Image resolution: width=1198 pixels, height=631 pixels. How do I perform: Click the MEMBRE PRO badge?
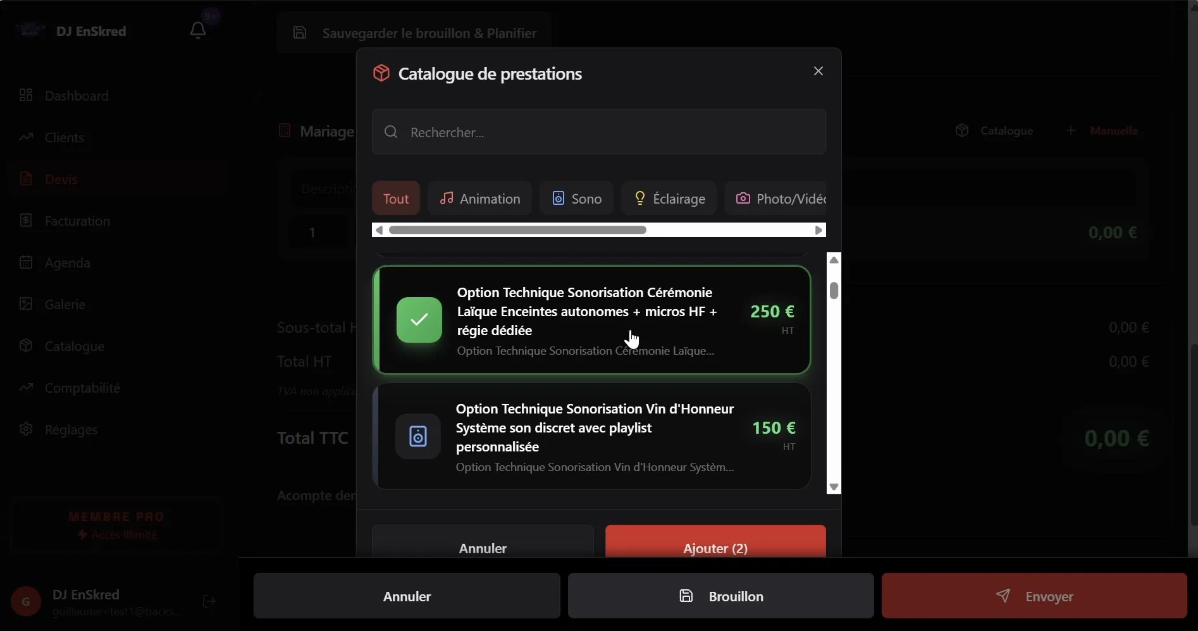click(116, 525)
